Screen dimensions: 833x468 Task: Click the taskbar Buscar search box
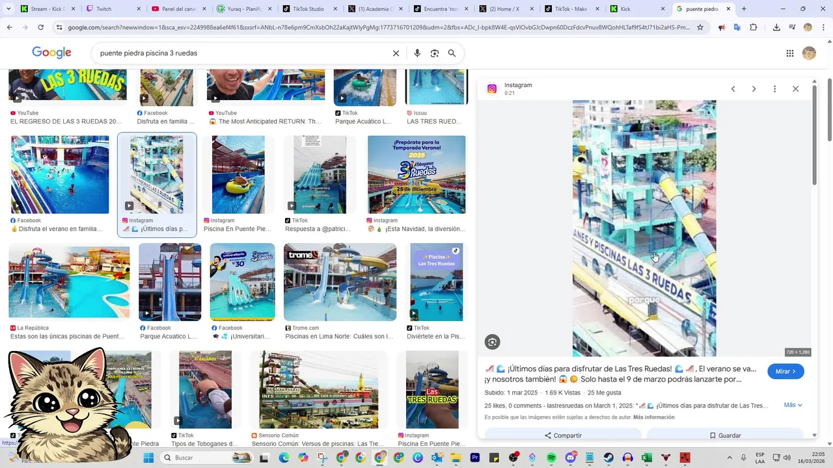coord(205,458)
